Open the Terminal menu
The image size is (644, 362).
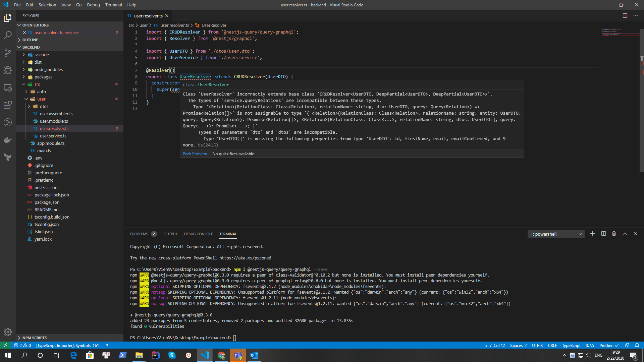[113, 5]
